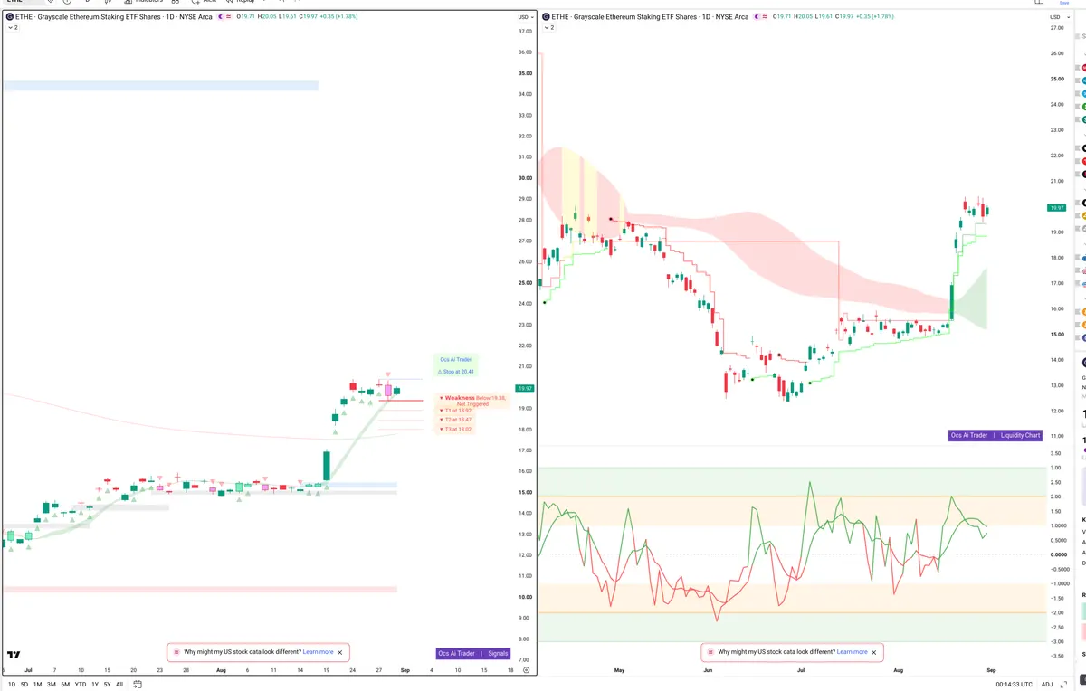1086x691 pixels.
Task: Expand the indicator legend in the left chart
Action: click(x=12, y=28)
